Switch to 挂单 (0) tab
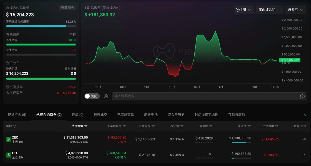Image resolution: width=311 pixels, height=166 pixels. [x=77, y=115]
